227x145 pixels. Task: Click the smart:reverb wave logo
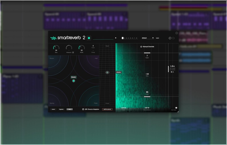point(53,38)
